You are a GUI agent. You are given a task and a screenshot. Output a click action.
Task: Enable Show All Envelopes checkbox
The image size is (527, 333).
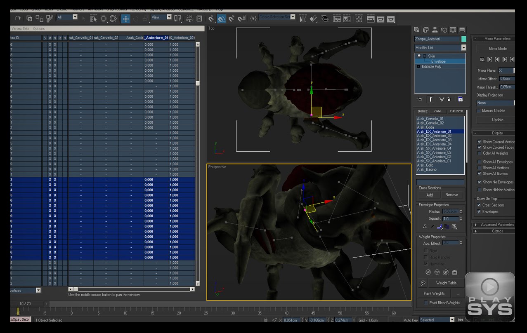click(x=480, y=162)
